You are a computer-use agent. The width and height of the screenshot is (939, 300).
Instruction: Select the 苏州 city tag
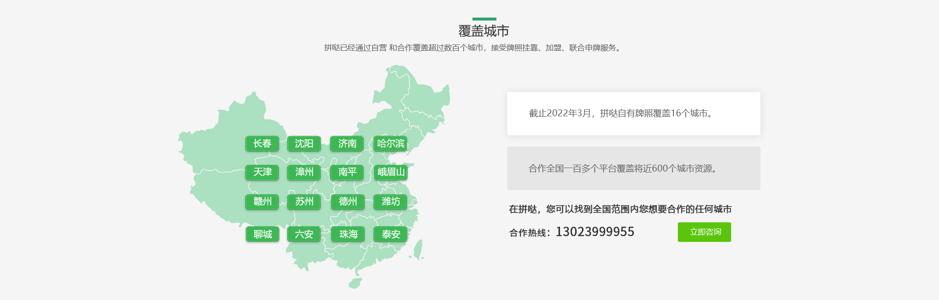pos(304,202)
